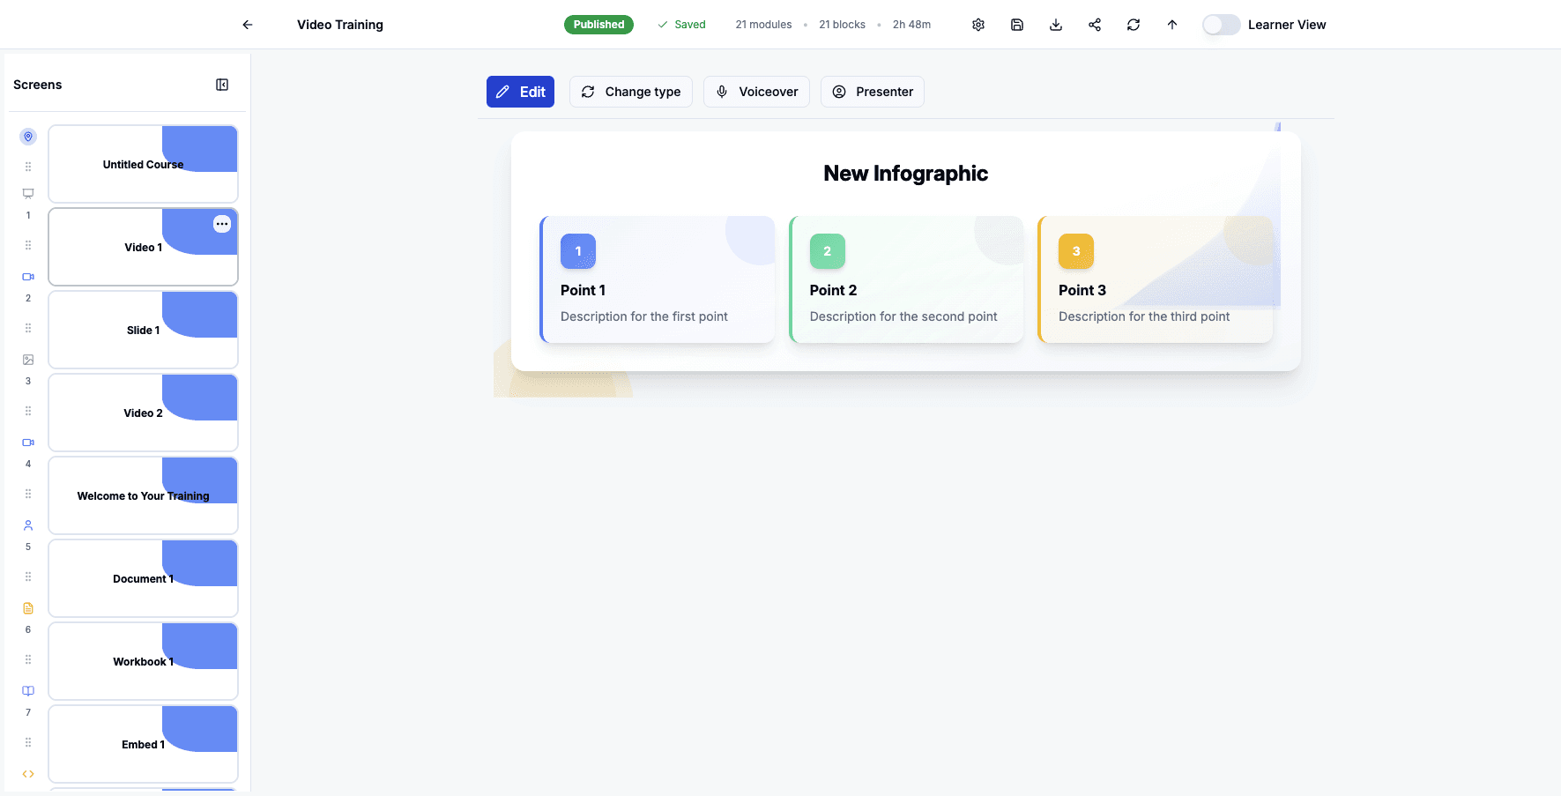1561x796 pixels.
Task: Collapse the Screens panel with sidebar icon
Action: point(222,85)
